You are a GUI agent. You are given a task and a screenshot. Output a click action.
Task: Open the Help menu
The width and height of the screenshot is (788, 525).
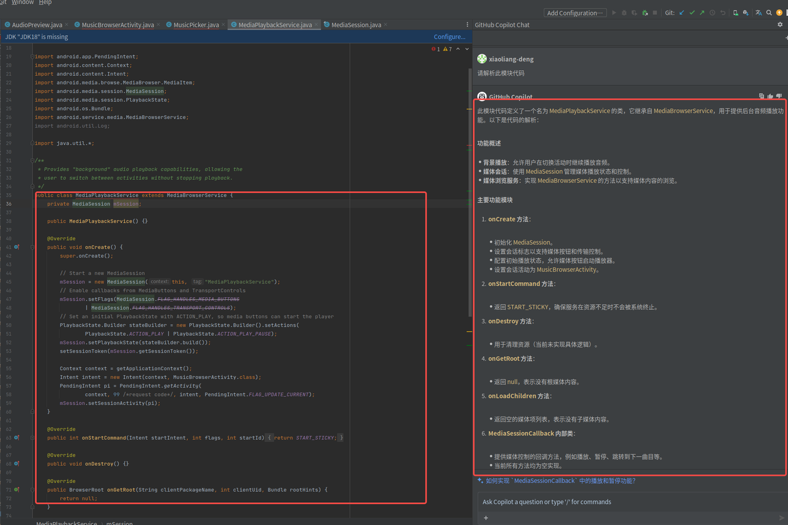[x=46, y=2]
